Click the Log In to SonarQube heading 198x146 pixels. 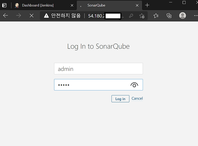(98, 46)
